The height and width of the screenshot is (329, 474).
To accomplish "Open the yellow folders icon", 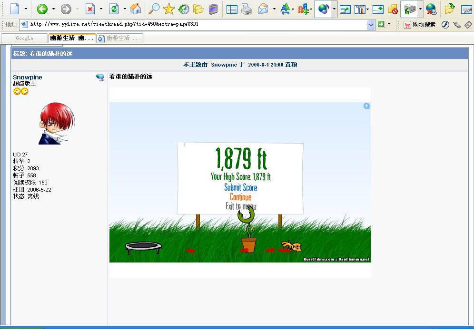I will tap(198, 9).
